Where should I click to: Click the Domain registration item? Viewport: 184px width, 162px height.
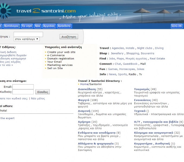tap(61, 59)
